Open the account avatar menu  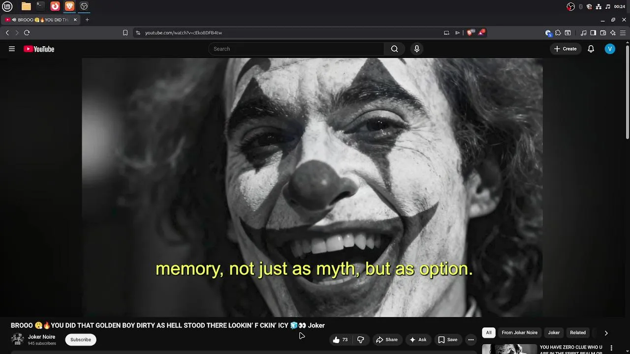point(610,49)
